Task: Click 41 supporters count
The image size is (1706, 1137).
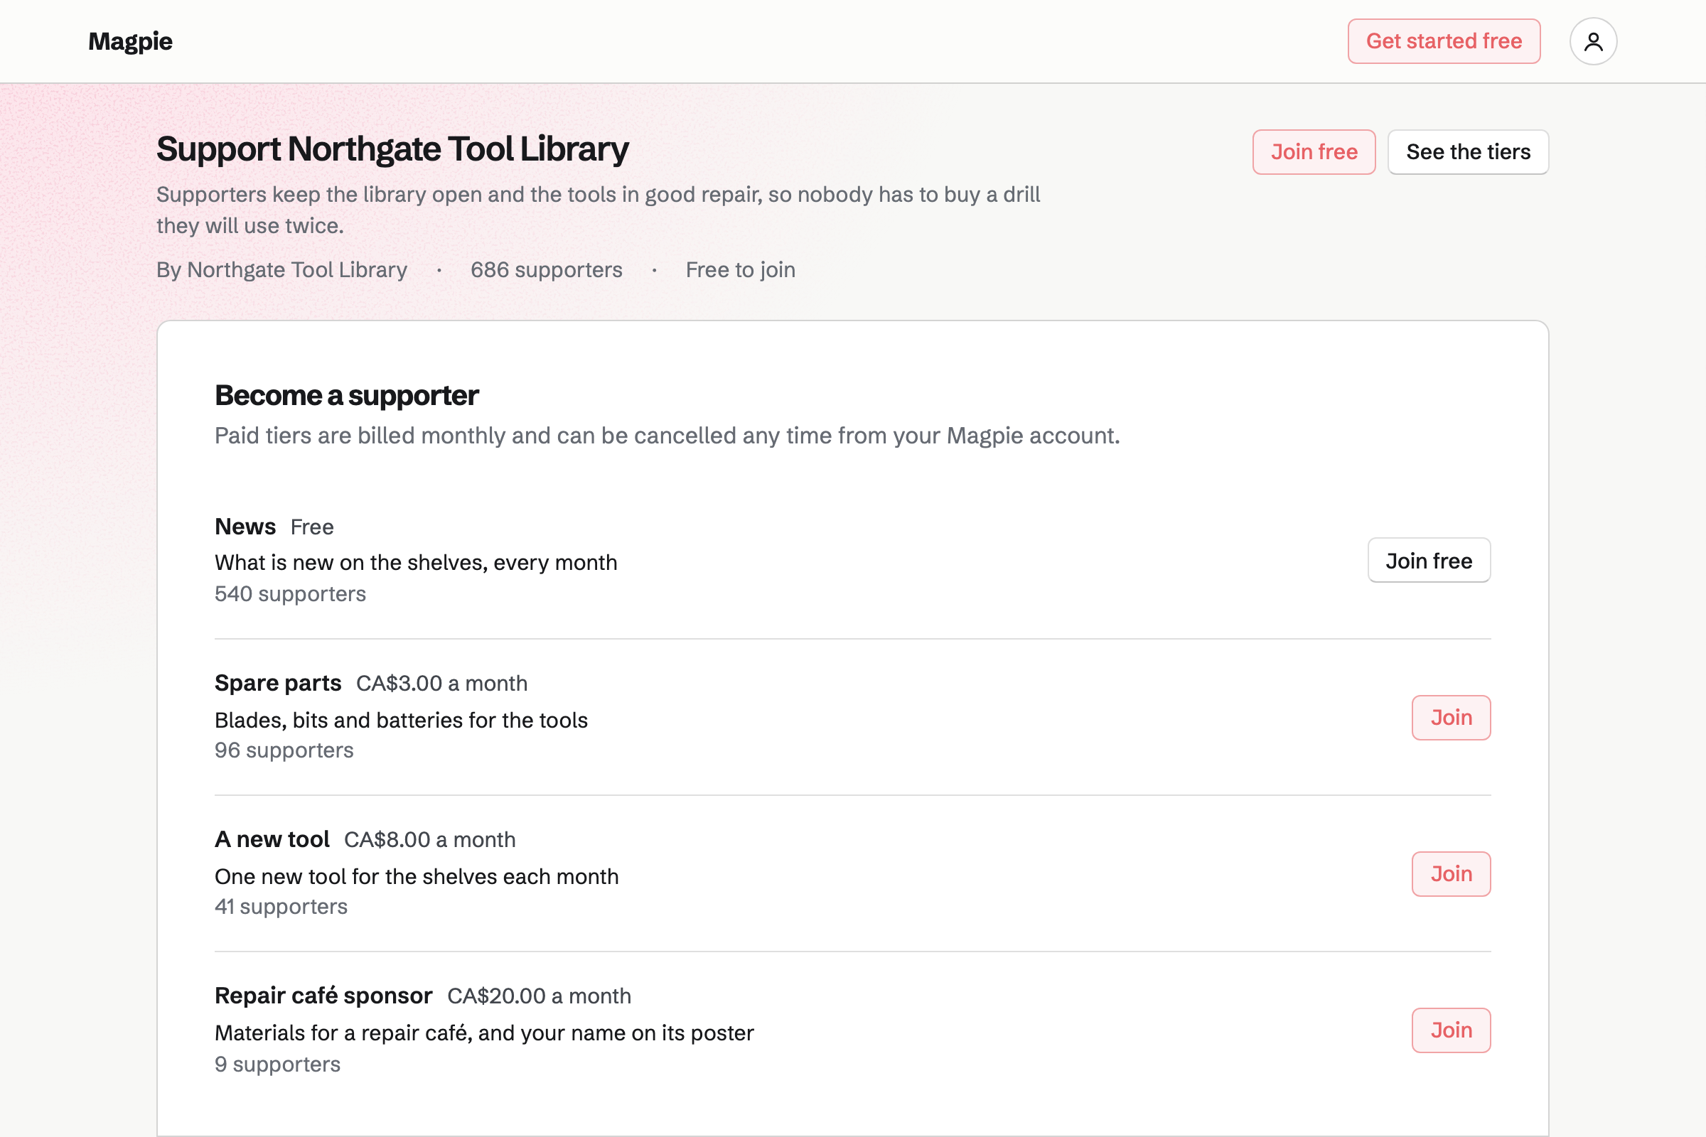Action: pos(281,907)
